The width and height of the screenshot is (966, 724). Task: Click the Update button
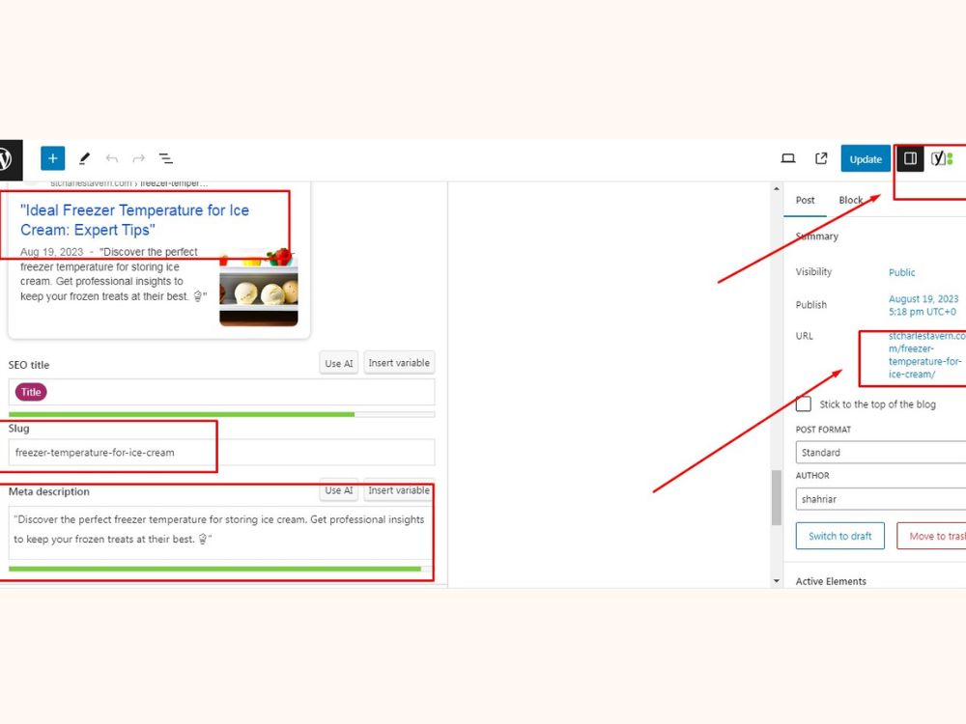(x=866, y=159)
